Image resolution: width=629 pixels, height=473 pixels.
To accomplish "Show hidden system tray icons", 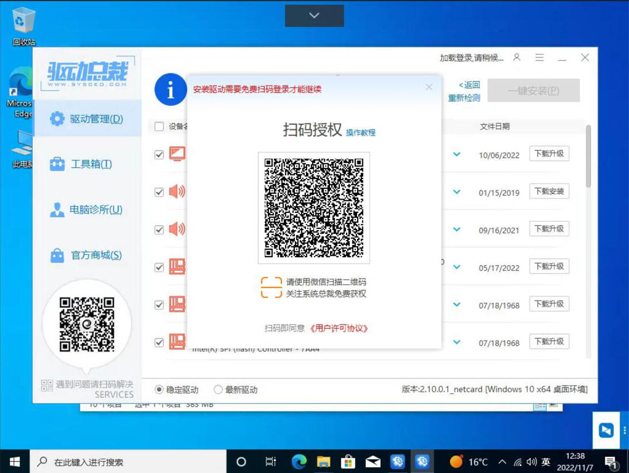I will (x=502, y=461).
